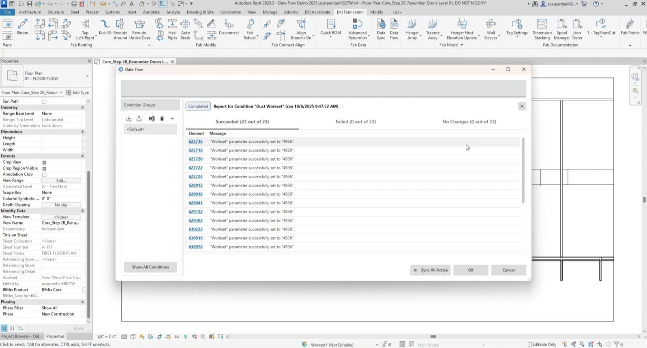
Task: Activate the Reroute Around tool
Action: [x=120, y=29]
